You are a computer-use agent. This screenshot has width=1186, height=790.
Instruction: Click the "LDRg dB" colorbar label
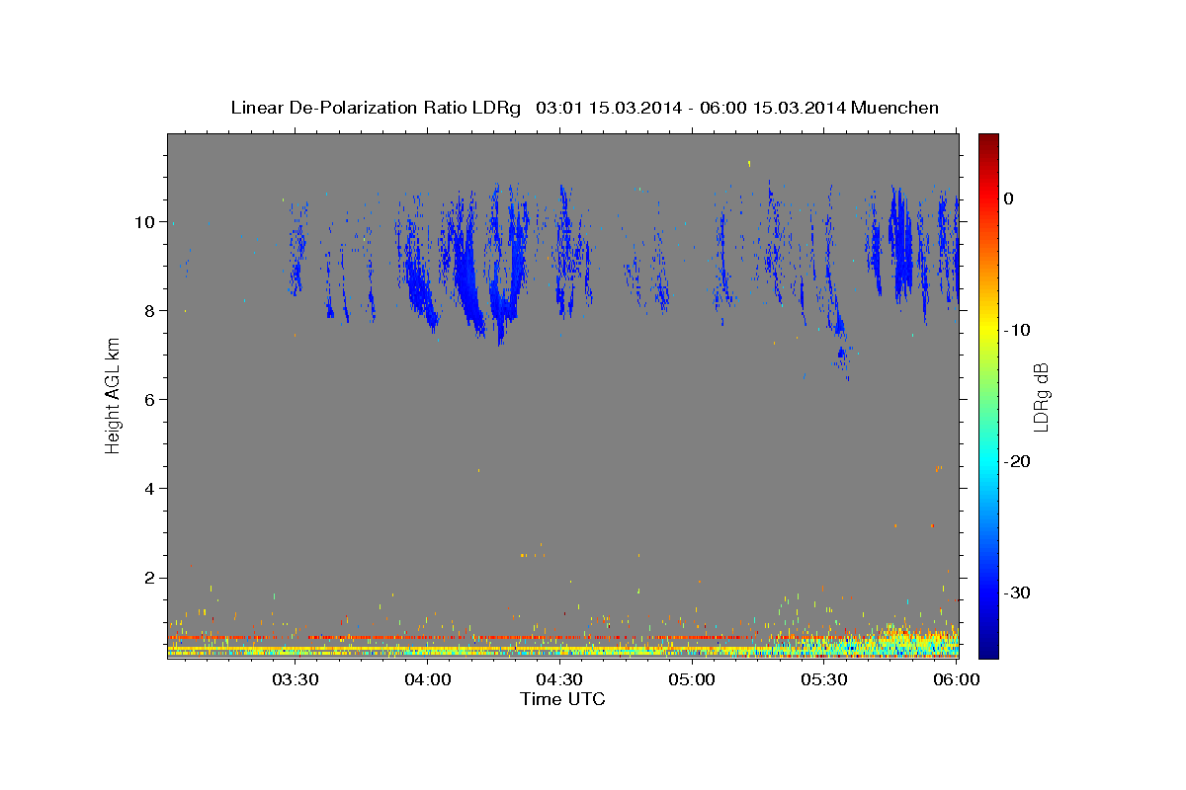[1041, 397]
